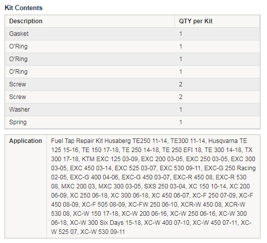Select the Description column header
The image size is (267, 243).
[26, 21]
